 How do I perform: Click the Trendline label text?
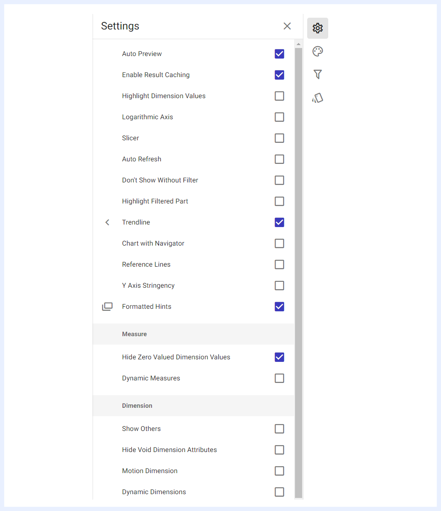point(136,222)
